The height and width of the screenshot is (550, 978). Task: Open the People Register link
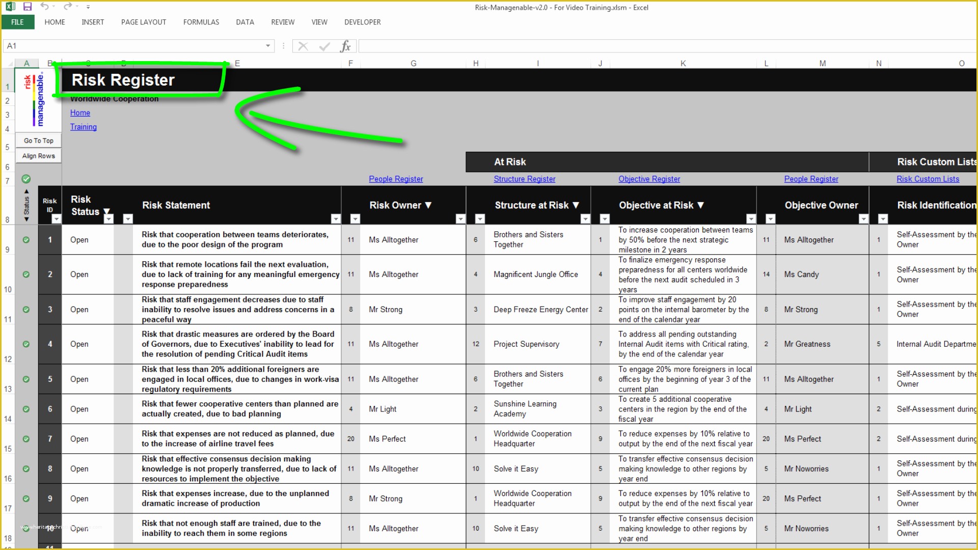(396, 179)
